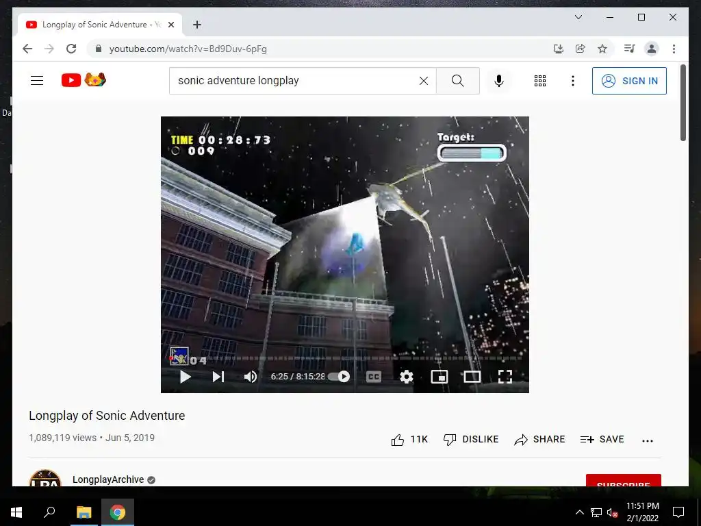Click the address bar URL
The width and height of the screenshot is (701, 526).
click(x=188, y=49)
